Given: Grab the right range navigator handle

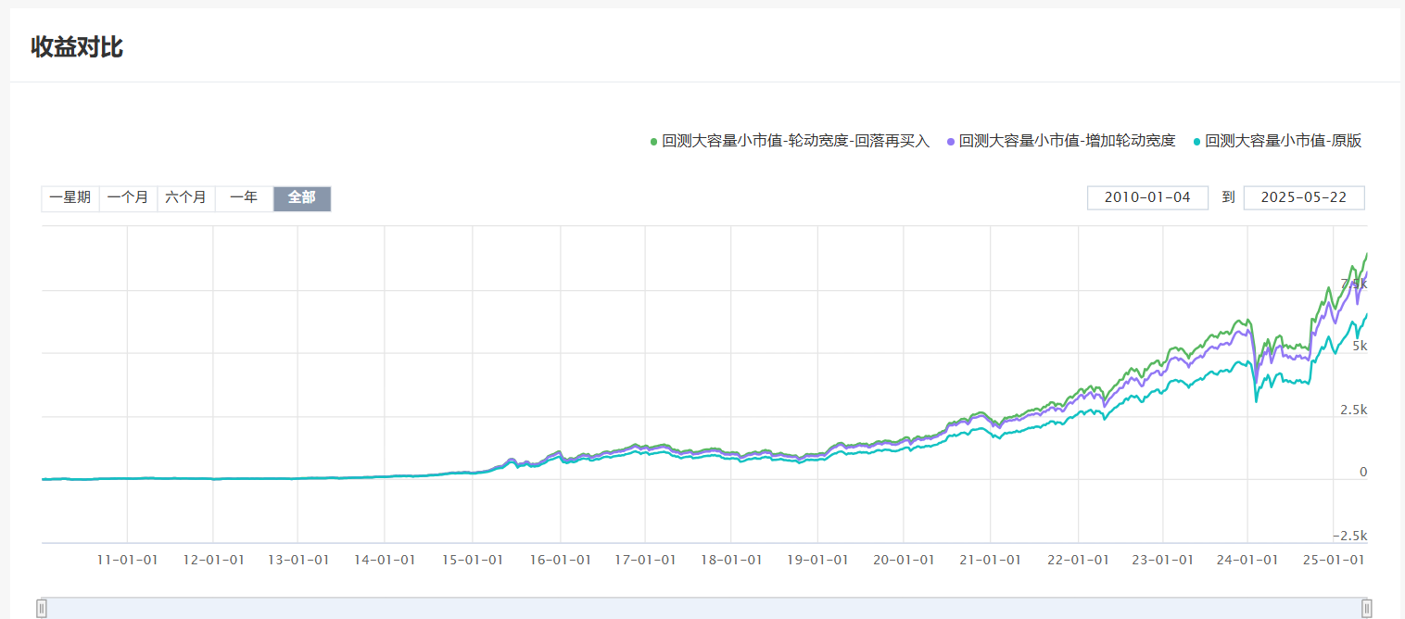Looking at the screenshot, I should point(1366,608).
